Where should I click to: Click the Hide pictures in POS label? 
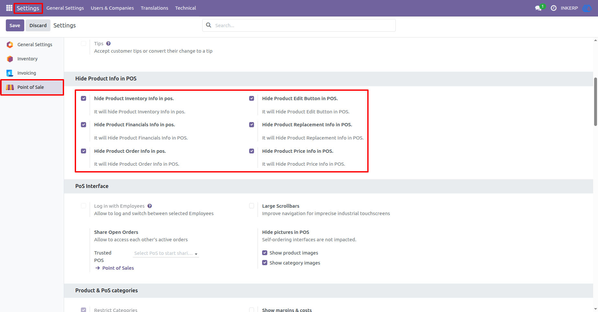pos(286,232)
